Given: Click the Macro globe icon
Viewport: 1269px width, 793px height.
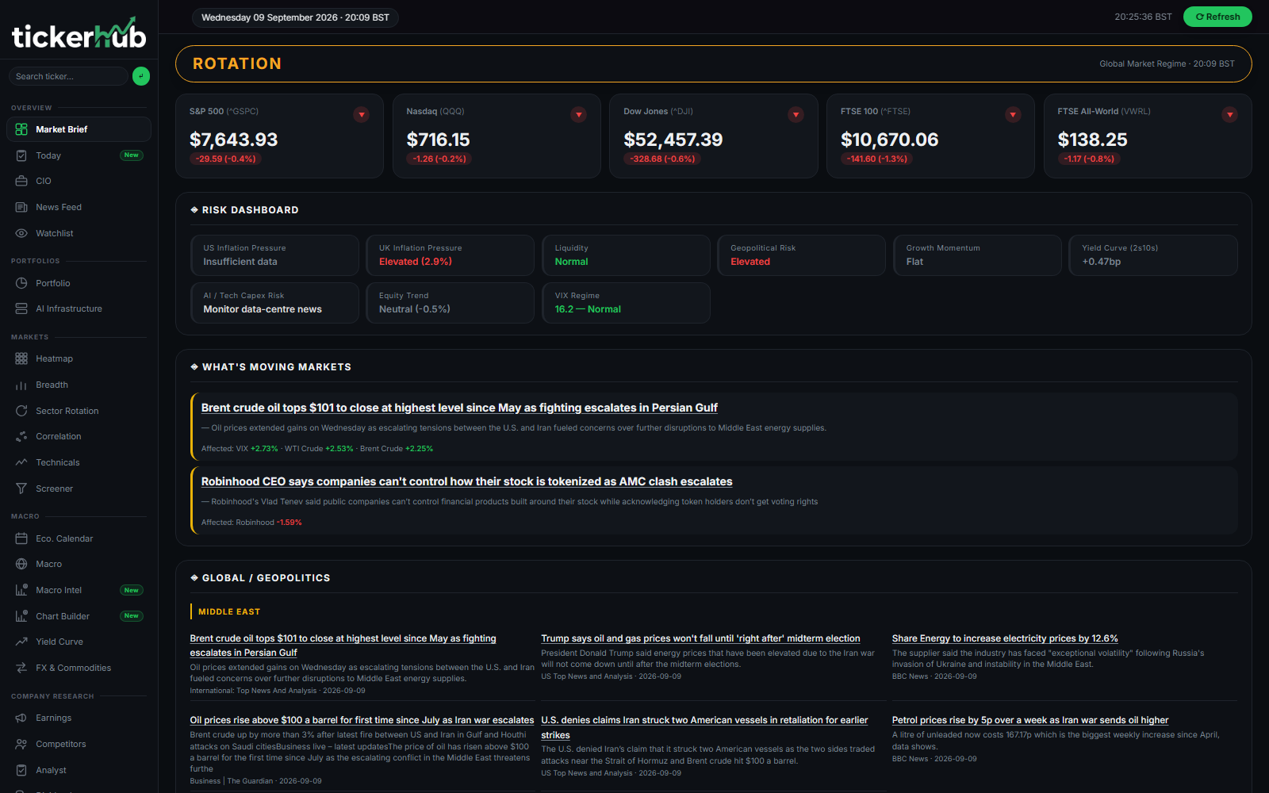Looking at the screenshot, I should [21, 564].
